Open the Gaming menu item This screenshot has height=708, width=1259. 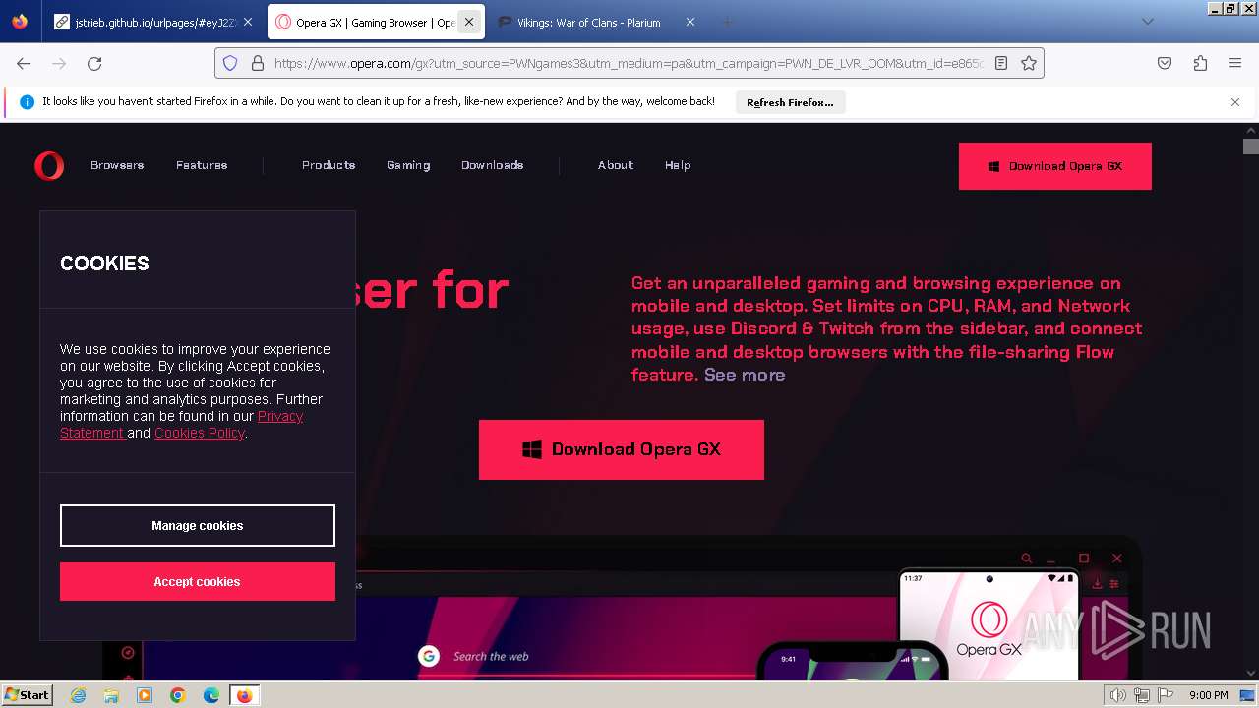click(x=408, y=165)
